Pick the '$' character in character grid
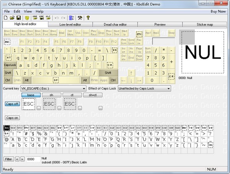The image size is (230, 174). pyautogui.click(x=33, y=133)
